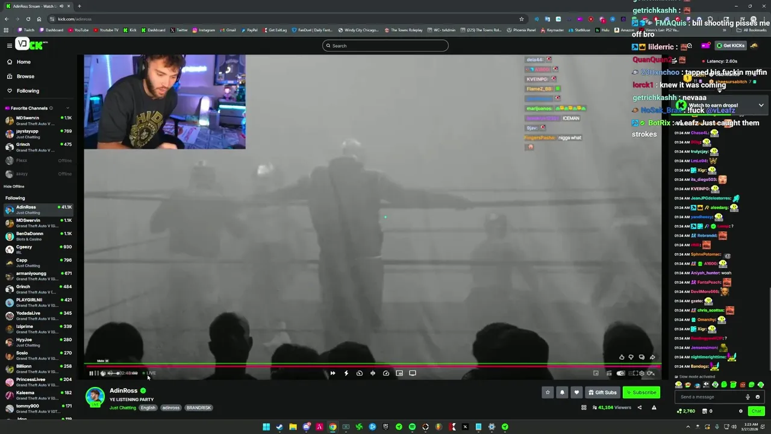Reload the browser page
771x434 pixels.
[28, 19]
